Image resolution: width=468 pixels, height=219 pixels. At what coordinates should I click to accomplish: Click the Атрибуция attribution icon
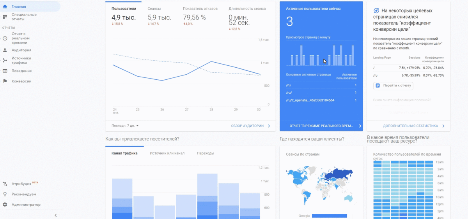pyautogui.click(x=5, y=184)
